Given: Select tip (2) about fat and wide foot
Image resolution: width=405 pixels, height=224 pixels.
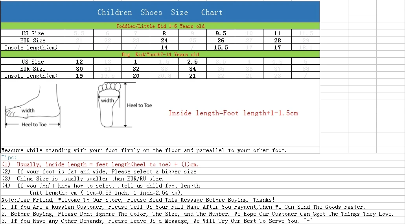Looking at the screenshot, I should [99, 171].
